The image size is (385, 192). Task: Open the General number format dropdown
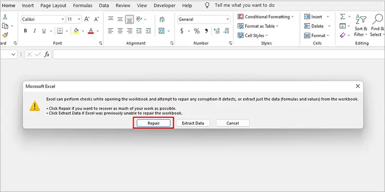click(x=228, y=19)
